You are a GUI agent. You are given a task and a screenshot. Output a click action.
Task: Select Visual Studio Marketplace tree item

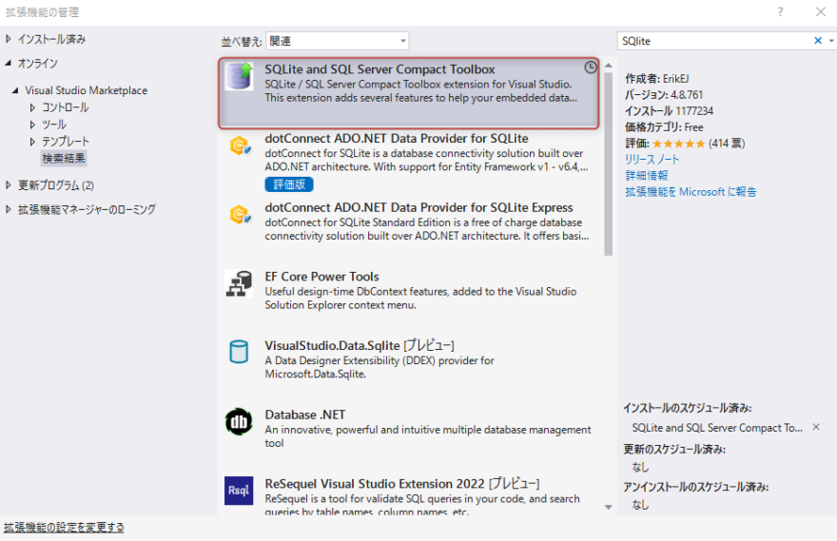point(86,90)
